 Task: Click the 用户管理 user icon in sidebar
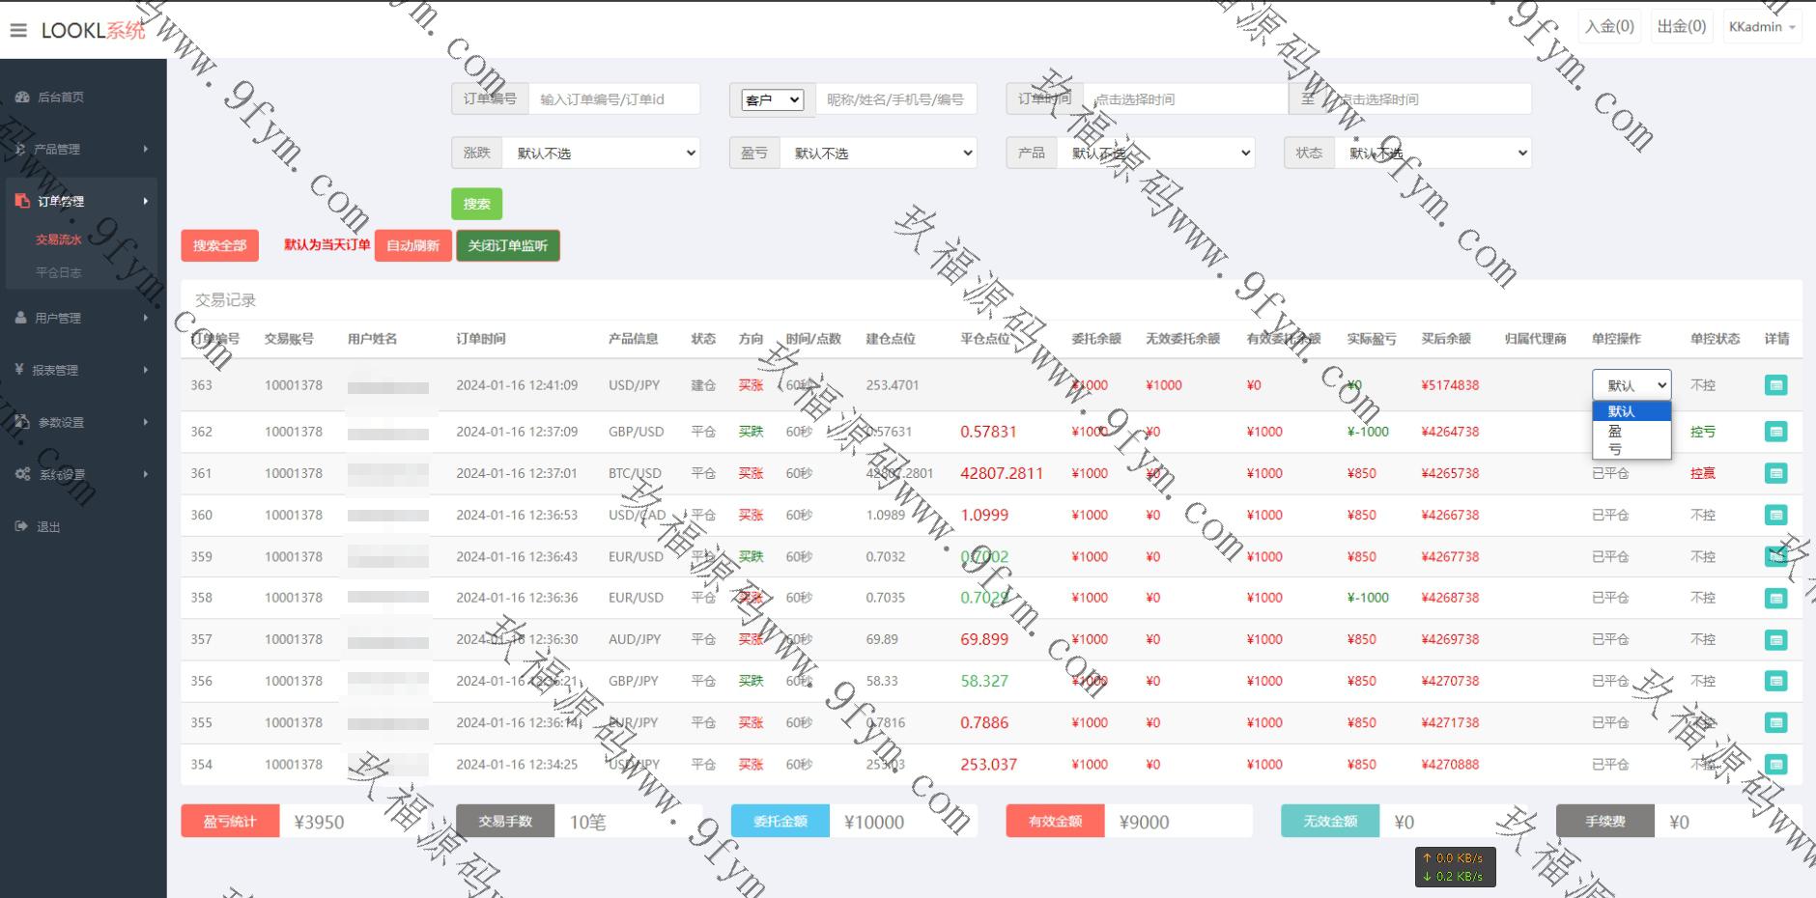(x=21, y=318)
